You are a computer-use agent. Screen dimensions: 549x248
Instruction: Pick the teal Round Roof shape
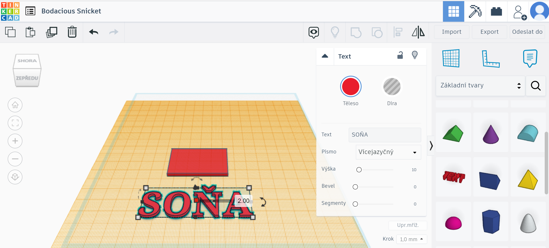[x=528, y=132]
